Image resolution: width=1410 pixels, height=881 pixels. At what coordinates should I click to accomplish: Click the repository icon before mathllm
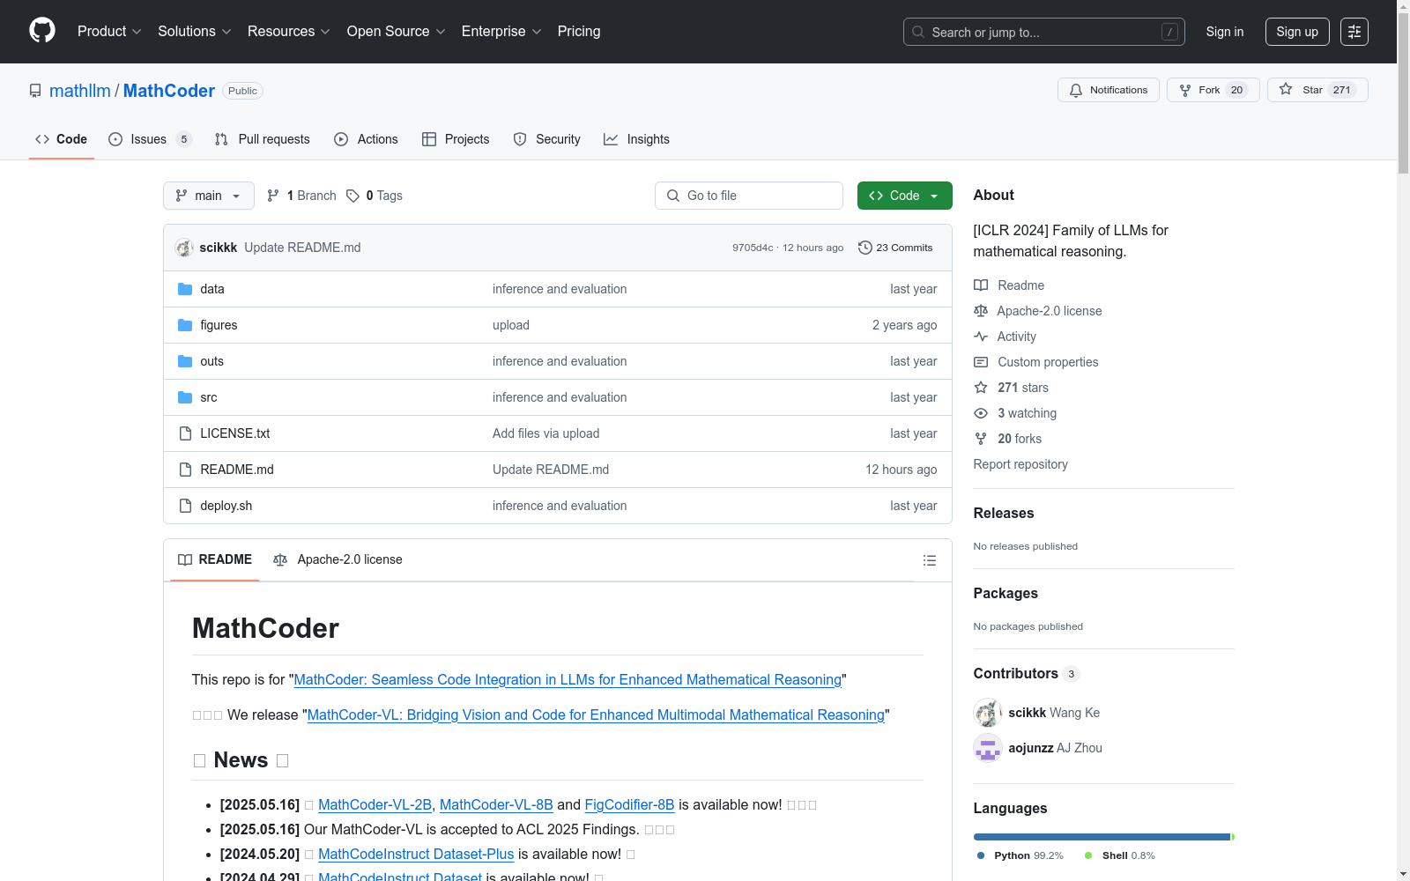point(35,91)
